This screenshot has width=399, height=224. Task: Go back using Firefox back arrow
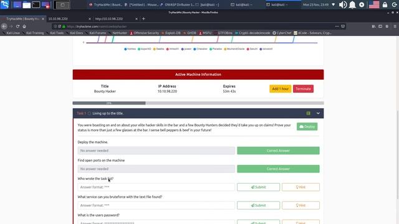click(4, 26)
